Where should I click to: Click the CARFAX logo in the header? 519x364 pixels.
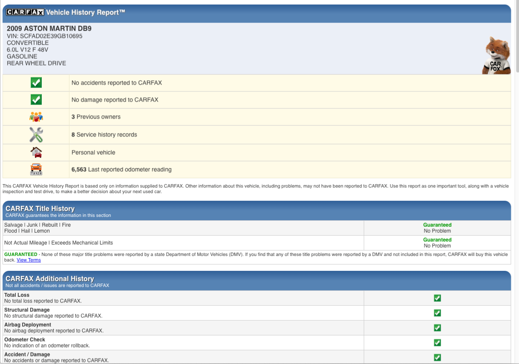pos(25,12)
